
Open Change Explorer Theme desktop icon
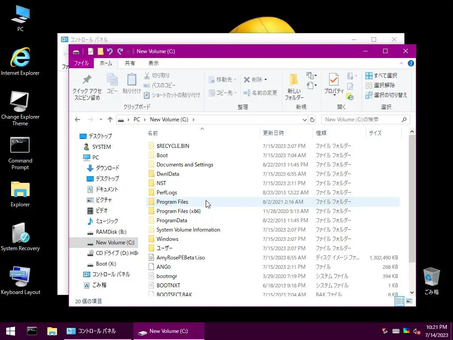click(20, 108)
